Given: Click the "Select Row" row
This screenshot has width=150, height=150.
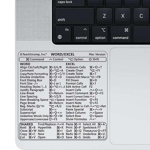Looking at the screenshot, I should point(84,116).
